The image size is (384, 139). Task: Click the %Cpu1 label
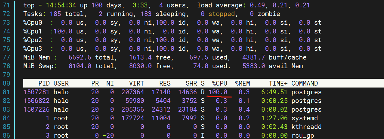[x=33, y=32]
